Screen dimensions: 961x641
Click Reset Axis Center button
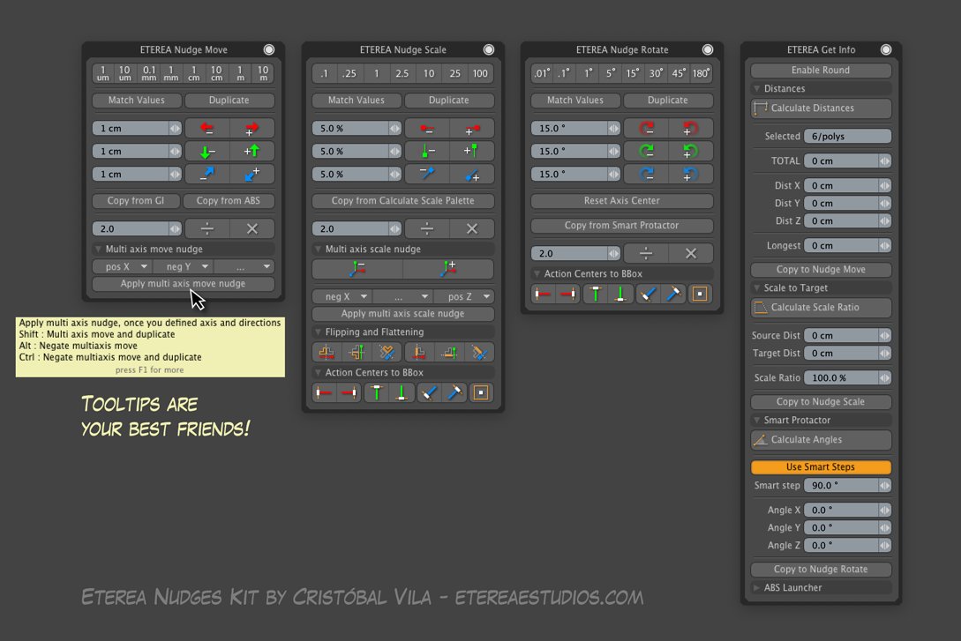(622, 201)
